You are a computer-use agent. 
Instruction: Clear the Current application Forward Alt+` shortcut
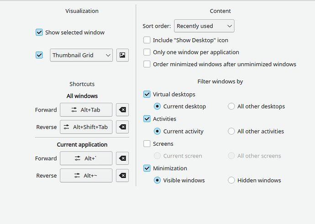tap(122, 158)
